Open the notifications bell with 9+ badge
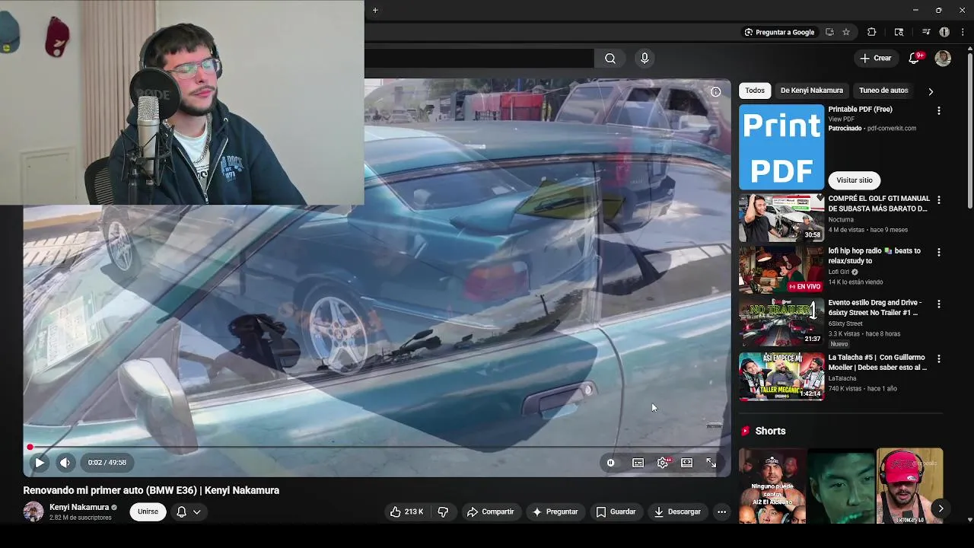 [915, 58]
